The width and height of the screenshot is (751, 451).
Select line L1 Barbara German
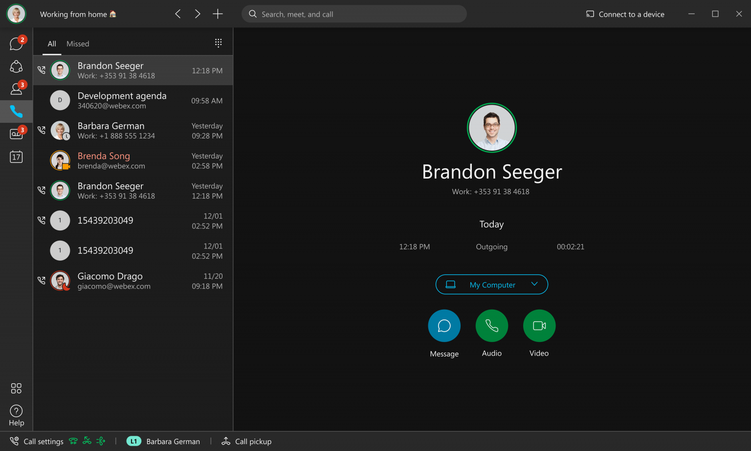click(x=163, y=441)
